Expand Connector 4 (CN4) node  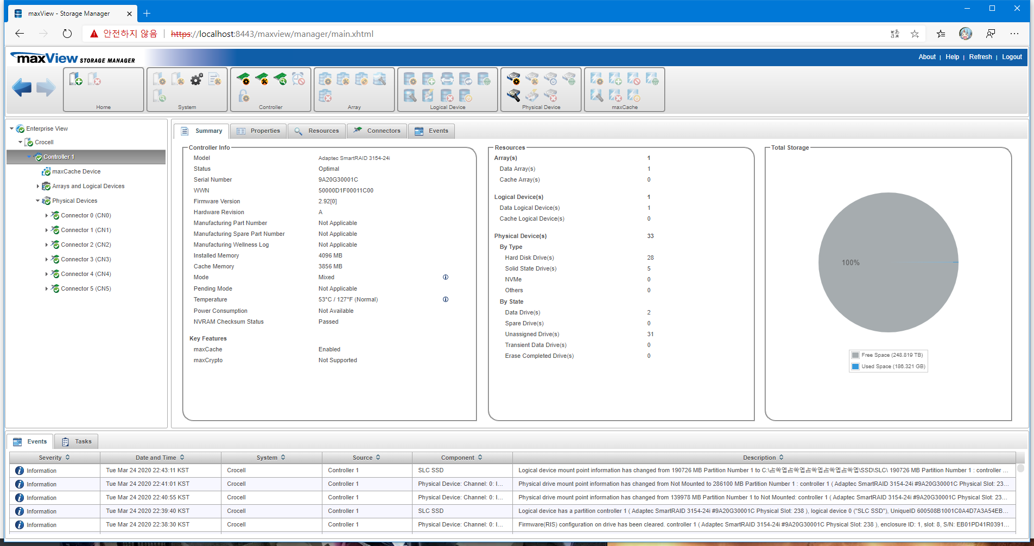(46, 274)
